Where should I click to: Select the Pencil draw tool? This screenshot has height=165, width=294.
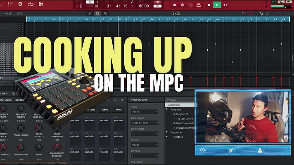coord(90,14)
